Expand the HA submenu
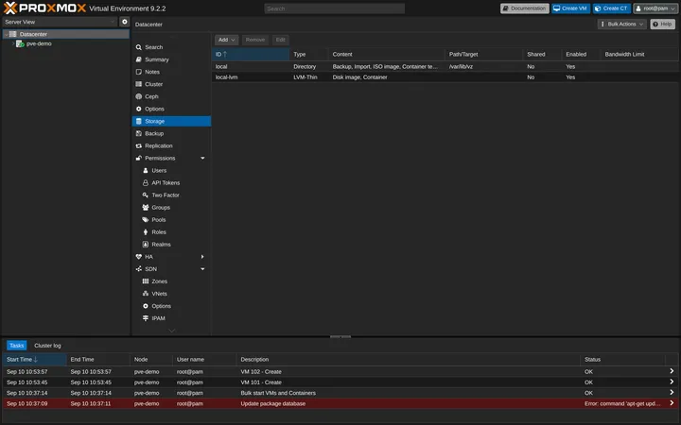The height and width of the screenshot is (425, 681). 202,257
